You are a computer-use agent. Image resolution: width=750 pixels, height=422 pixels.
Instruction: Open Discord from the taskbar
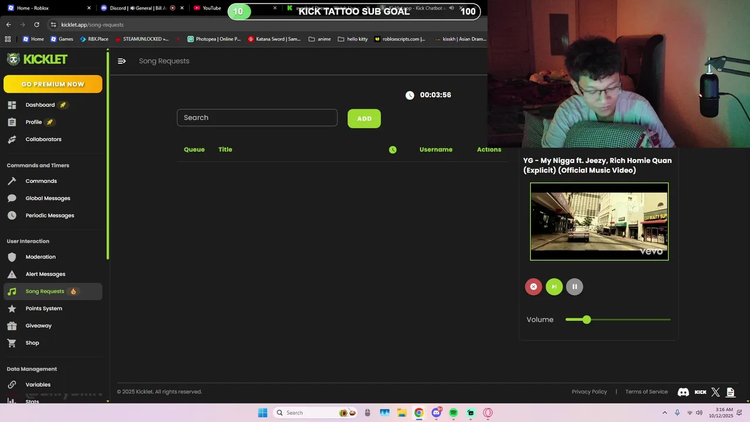437,413
